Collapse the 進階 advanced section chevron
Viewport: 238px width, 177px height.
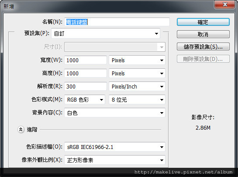[x=21, y=130]
